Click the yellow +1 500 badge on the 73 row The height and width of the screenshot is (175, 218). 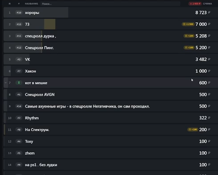[x=188, y=24]
